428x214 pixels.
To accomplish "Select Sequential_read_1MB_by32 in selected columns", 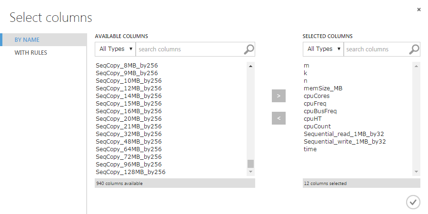I will (x=344, y=134).
